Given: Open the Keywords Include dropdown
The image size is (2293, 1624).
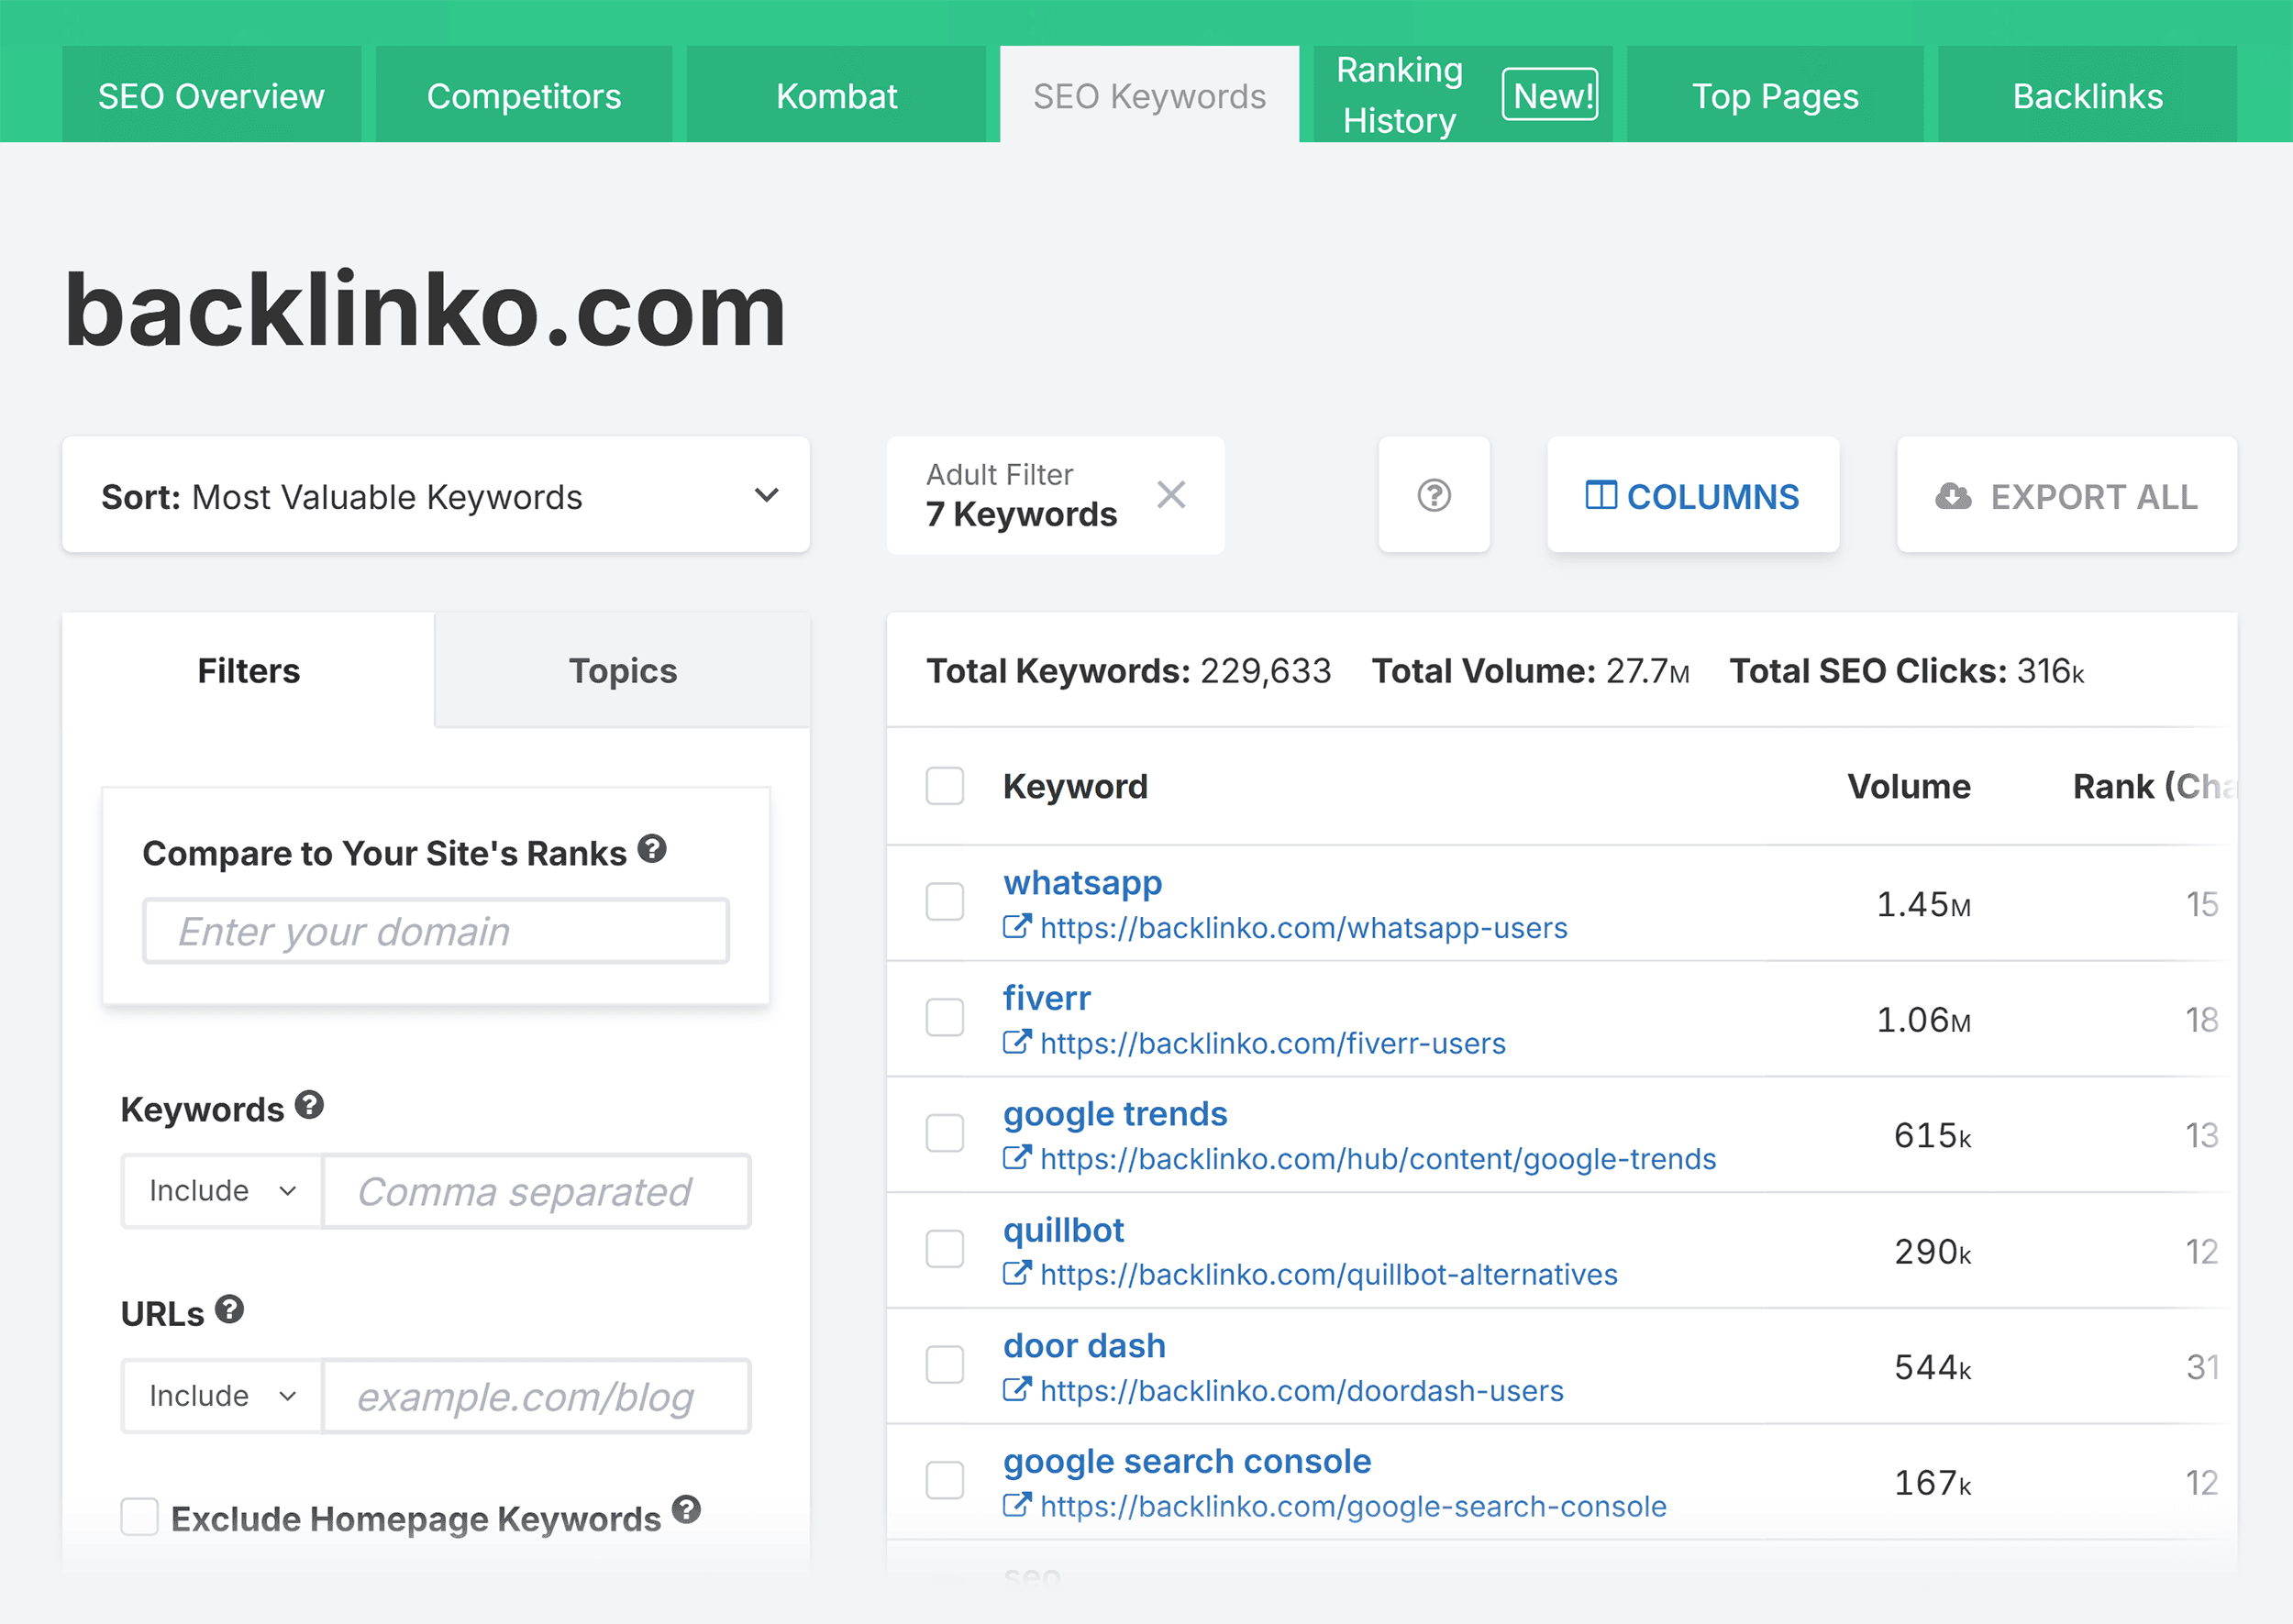Looking at the screenshot, I should (x=222, y=1191).
